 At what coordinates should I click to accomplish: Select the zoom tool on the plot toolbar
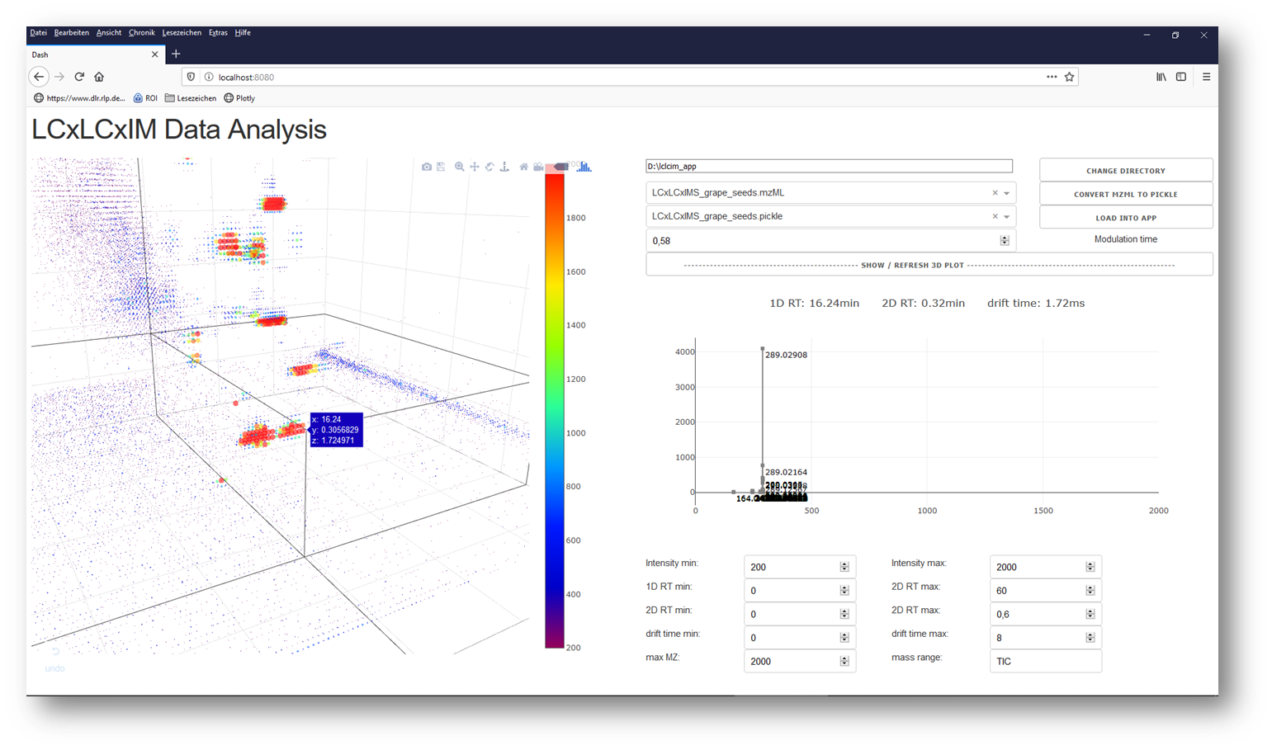(x=459, y=167)
